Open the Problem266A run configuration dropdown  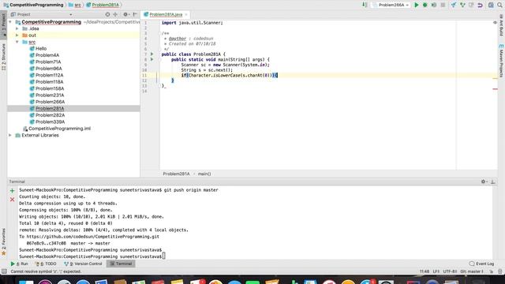click(x=391, y=5)
